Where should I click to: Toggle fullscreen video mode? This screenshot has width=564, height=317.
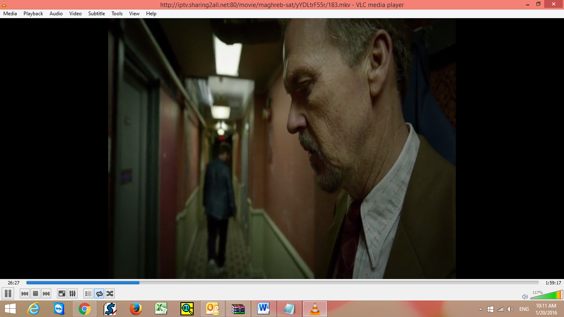[62, 293]
